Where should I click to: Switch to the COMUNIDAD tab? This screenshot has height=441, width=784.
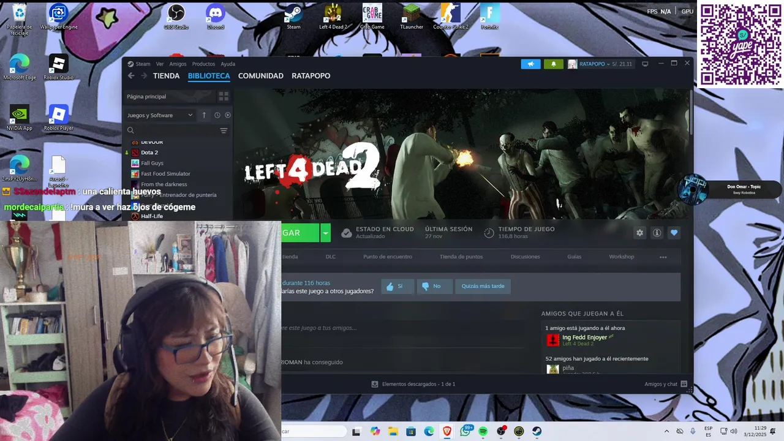tap(261, 76)
